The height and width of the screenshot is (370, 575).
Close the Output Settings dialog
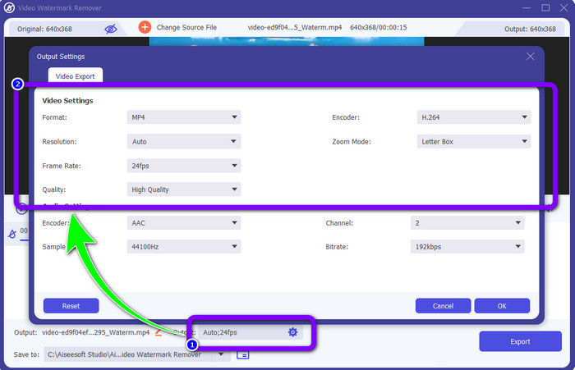click(x=531, y=57)
